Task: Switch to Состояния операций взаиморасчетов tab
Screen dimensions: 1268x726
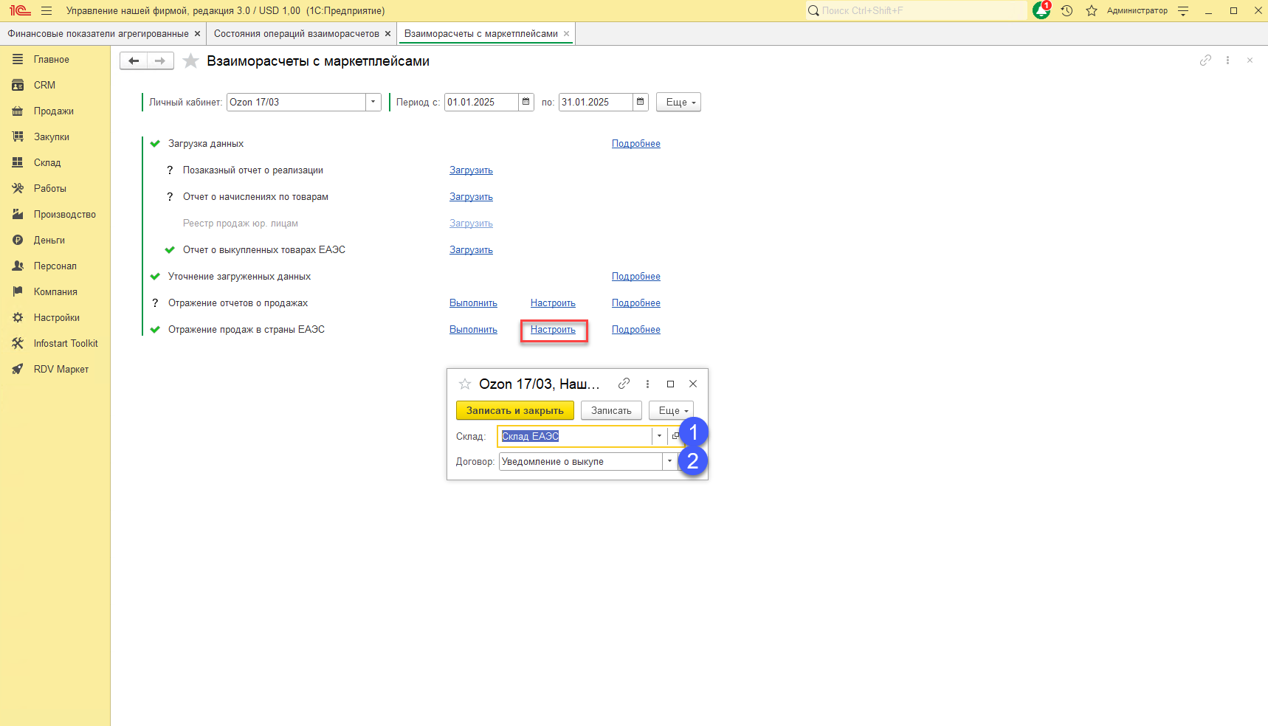Action: coord(297,34)
